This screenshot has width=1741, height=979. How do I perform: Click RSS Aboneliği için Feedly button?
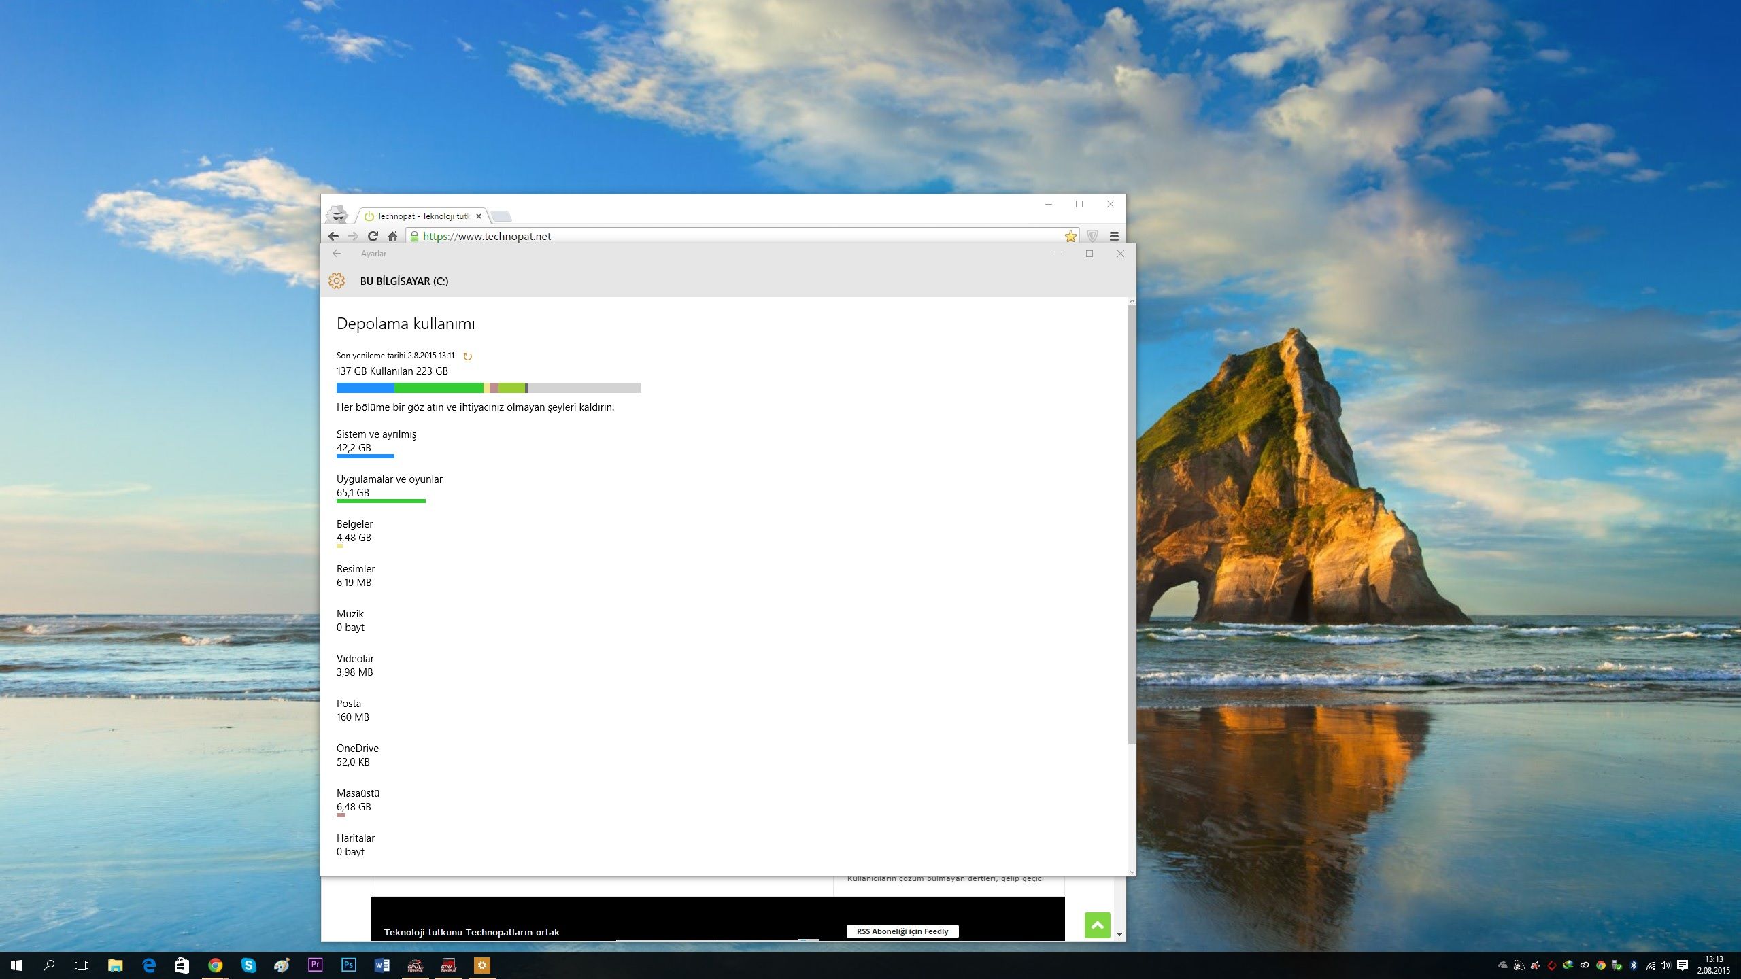click(x=902, y=931)
